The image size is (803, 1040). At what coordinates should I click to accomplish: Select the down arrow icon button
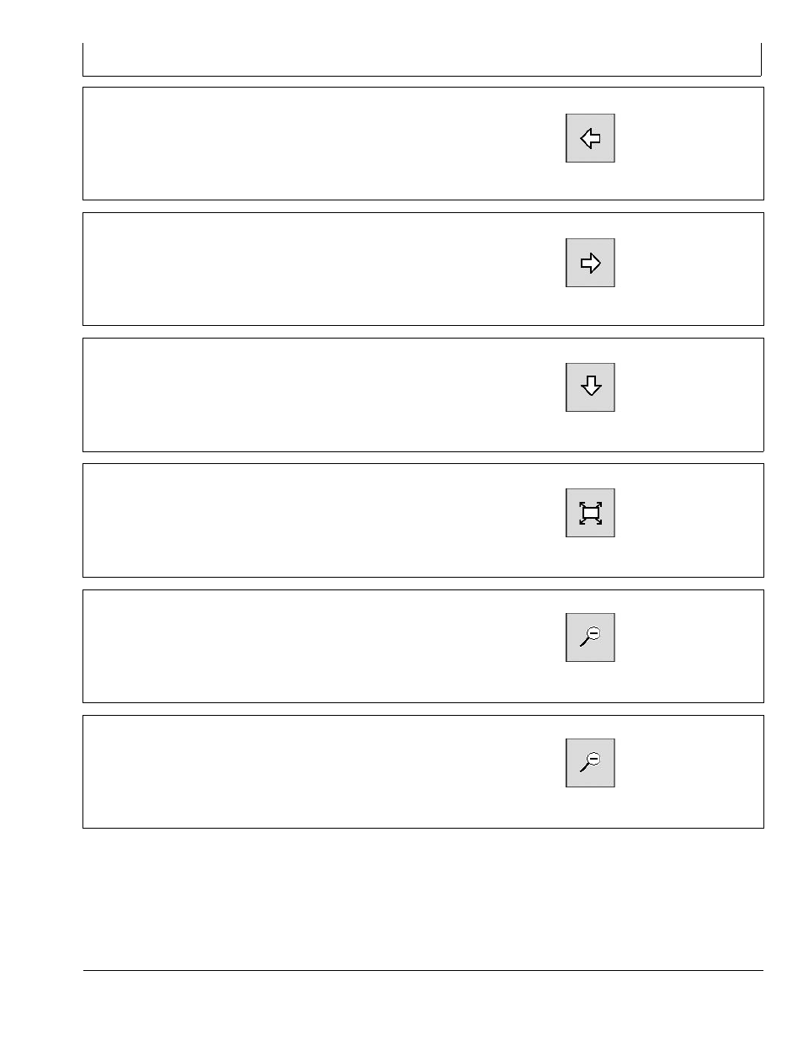590,387
